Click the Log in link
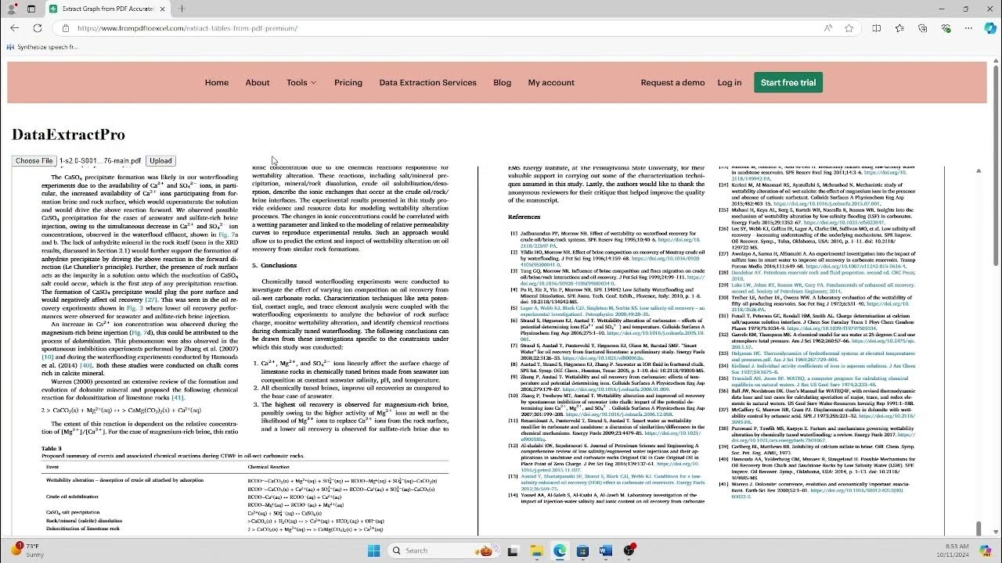 pos(730,83)
